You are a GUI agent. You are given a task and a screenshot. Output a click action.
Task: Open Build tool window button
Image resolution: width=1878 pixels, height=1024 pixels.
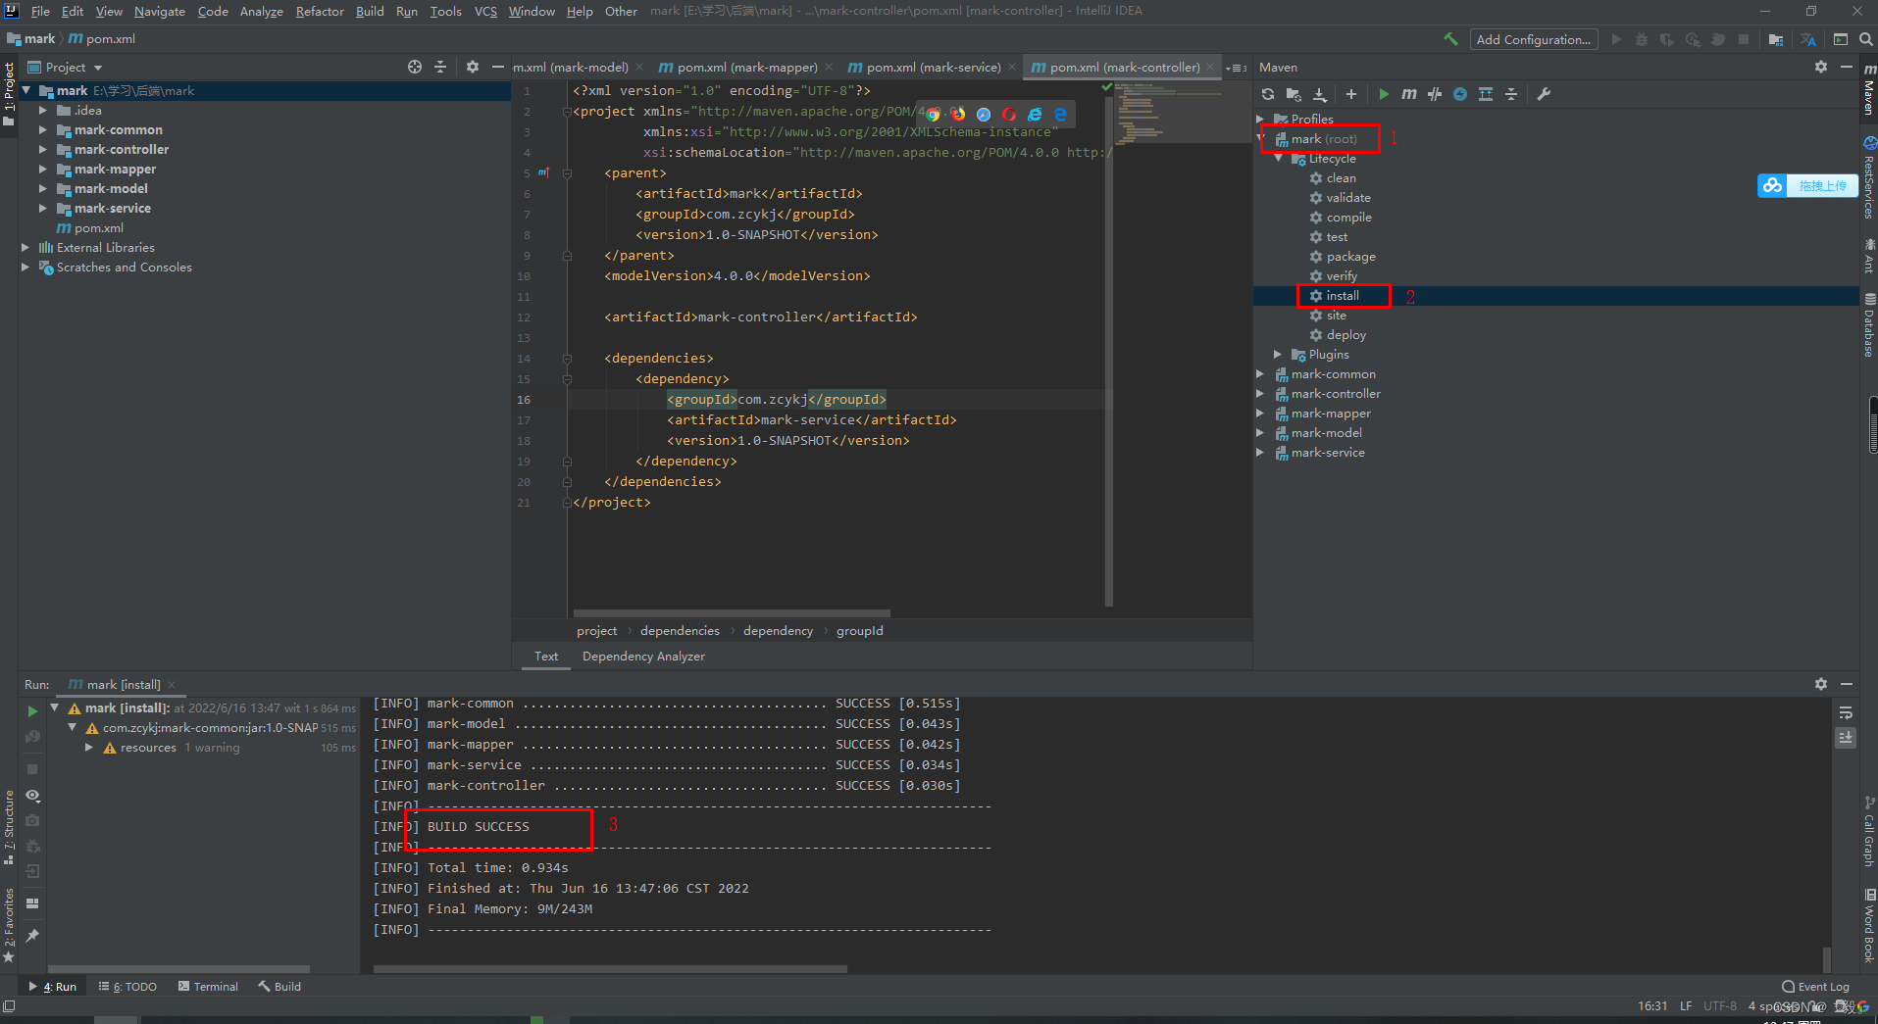[279, 987]
